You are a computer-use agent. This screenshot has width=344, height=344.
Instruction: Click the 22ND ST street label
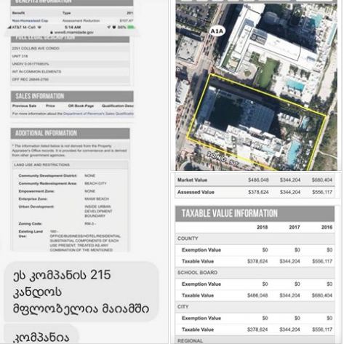(223, 159)
